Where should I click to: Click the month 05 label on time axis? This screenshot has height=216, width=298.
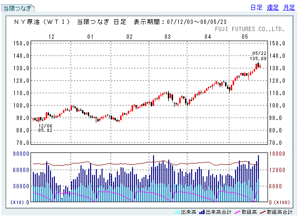point(245,37)
